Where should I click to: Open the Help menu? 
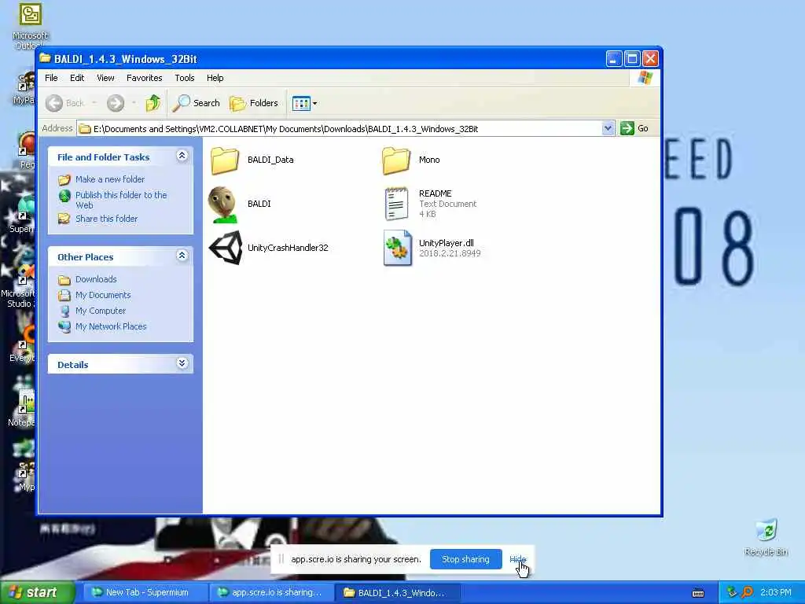(215, 78)
